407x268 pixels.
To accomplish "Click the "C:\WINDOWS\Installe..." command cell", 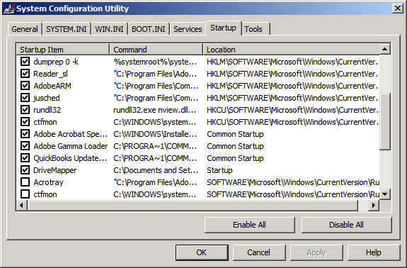I will pos(155,134).
